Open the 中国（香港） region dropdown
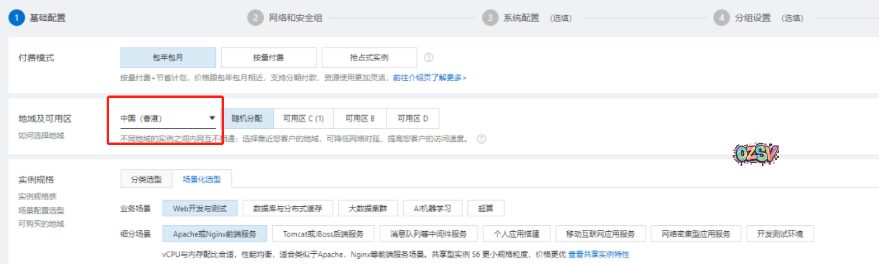Viewport: 879px width, 264px height. tap(168, 119)
